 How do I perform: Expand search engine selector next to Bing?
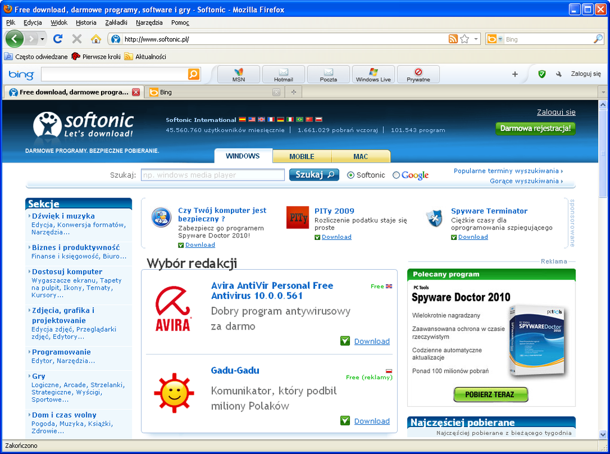click(x=500, y=39)
